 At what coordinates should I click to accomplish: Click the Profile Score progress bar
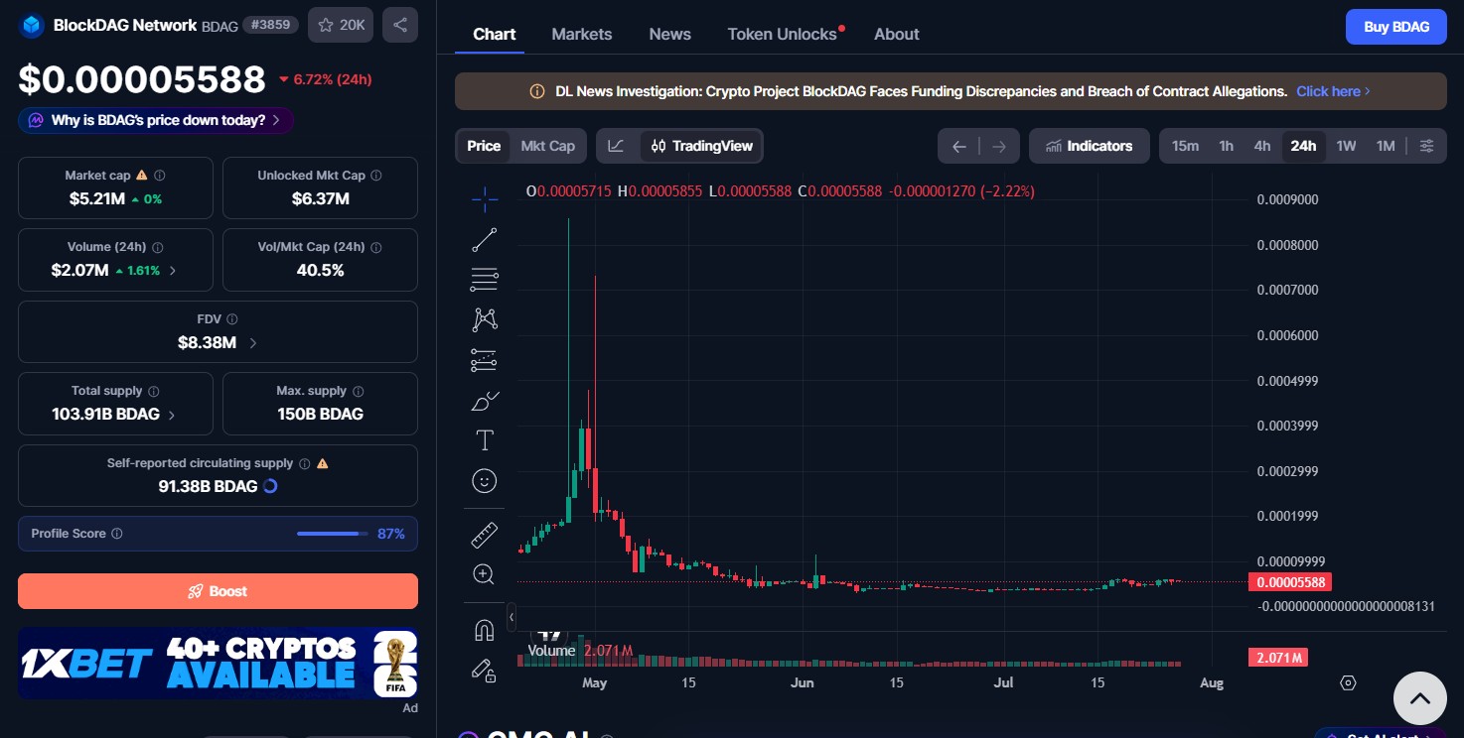(332, 534)
